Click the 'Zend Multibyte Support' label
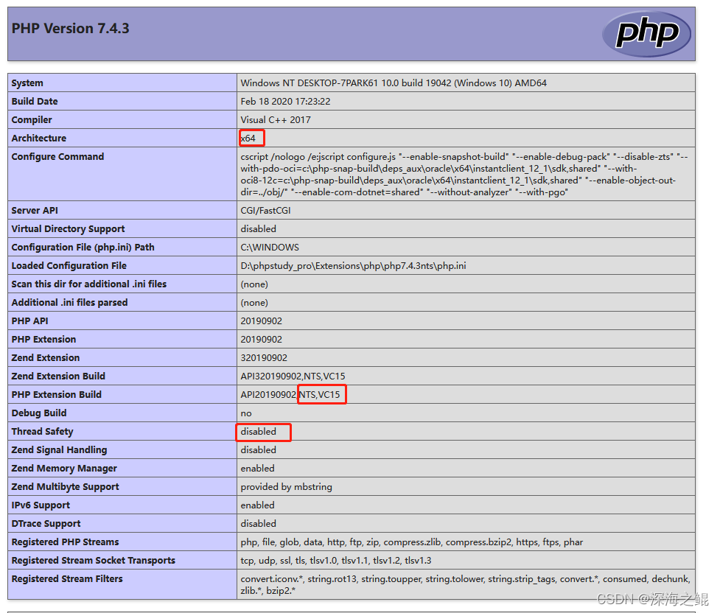720x613 pixels. pos(65,486)
